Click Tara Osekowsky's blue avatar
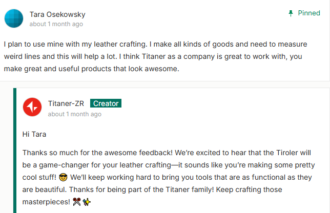This screenshot has height=213, width=330. click(x=13, y=18)
